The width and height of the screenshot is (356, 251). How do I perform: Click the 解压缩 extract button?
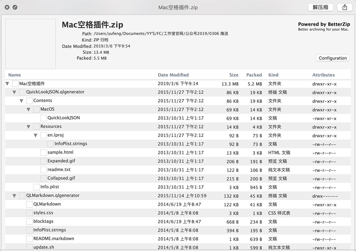[x=320, y=7]
